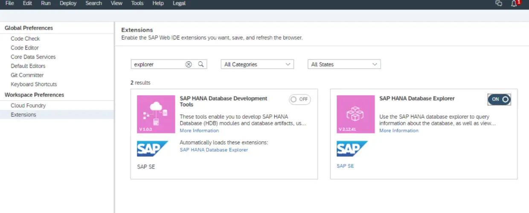Open the notifications bell icon
Screen dimensions: 529x213
coord(514,3)
